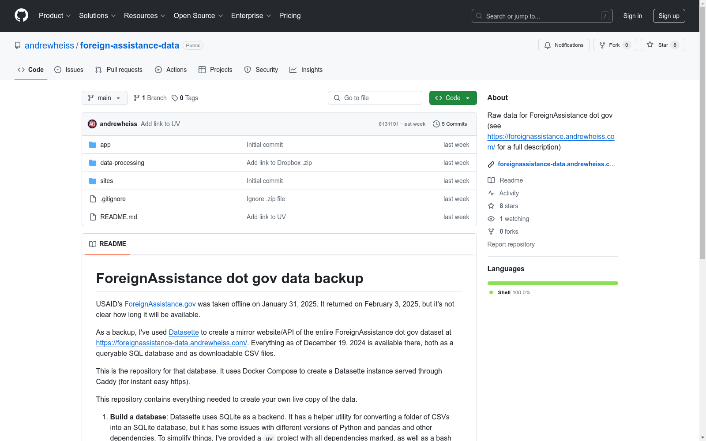Click the andrewheiss avatar in commit bar

tap(92, 124)
